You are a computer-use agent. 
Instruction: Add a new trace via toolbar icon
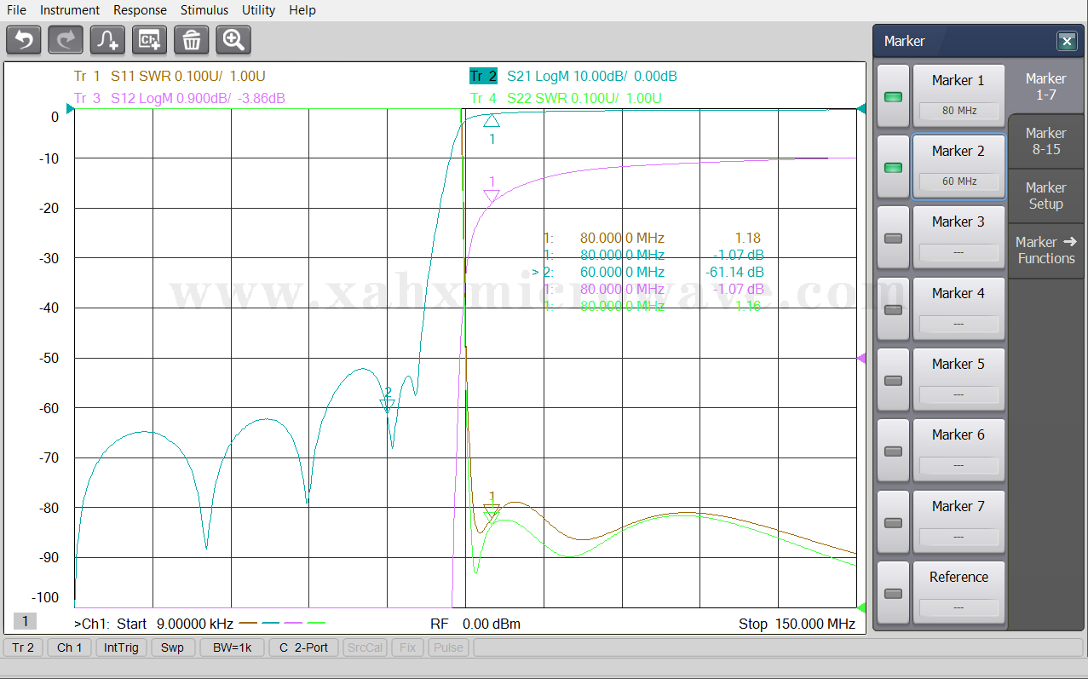(x=108, y=39)
